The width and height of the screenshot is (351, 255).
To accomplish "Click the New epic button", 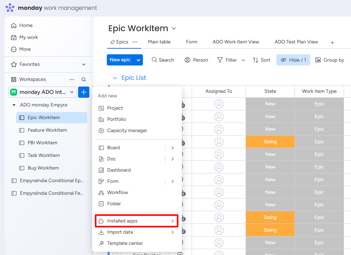I will [120, 60].
